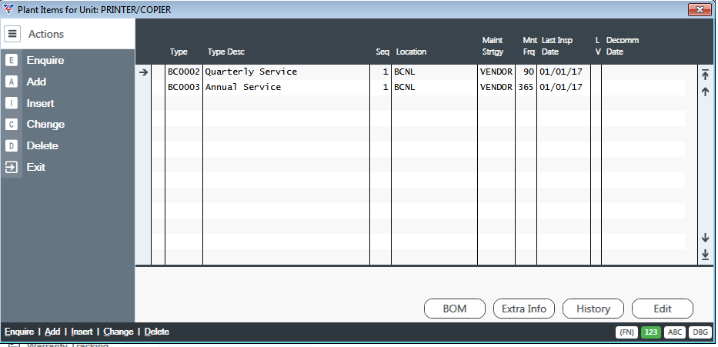Click the D key icon beside Delete

[12, 146]
